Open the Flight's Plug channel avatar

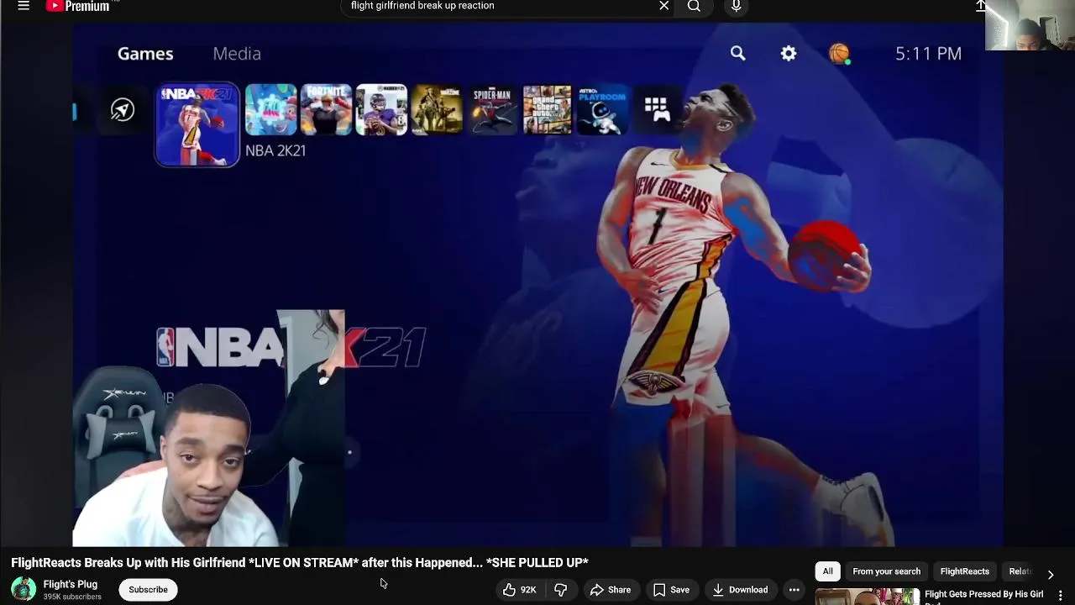click(x=24, y=589)
